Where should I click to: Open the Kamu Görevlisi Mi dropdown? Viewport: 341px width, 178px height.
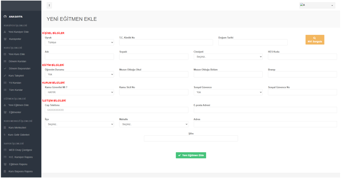tap(79, 92)
